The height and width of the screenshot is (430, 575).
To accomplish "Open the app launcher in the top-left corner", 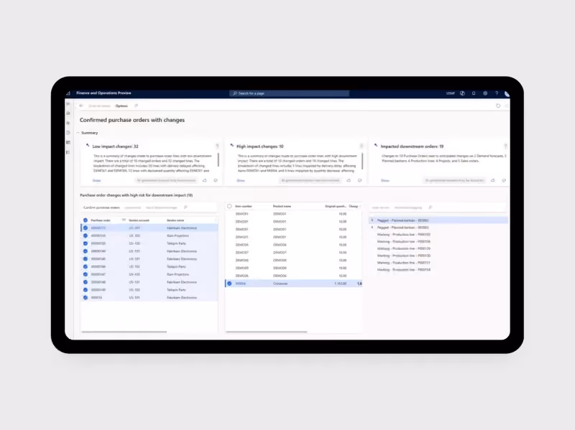I will (68, 93).
